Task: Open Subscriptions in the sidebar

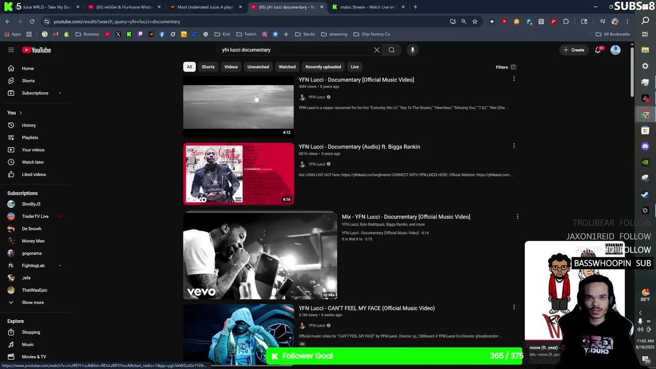Action: coord(35,93)
